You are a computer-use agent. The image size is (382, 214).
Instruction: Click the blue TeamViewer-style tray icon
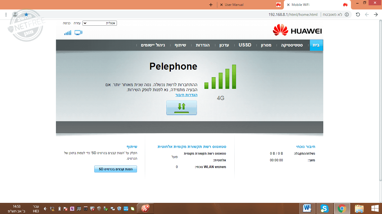tap(126, 208)
